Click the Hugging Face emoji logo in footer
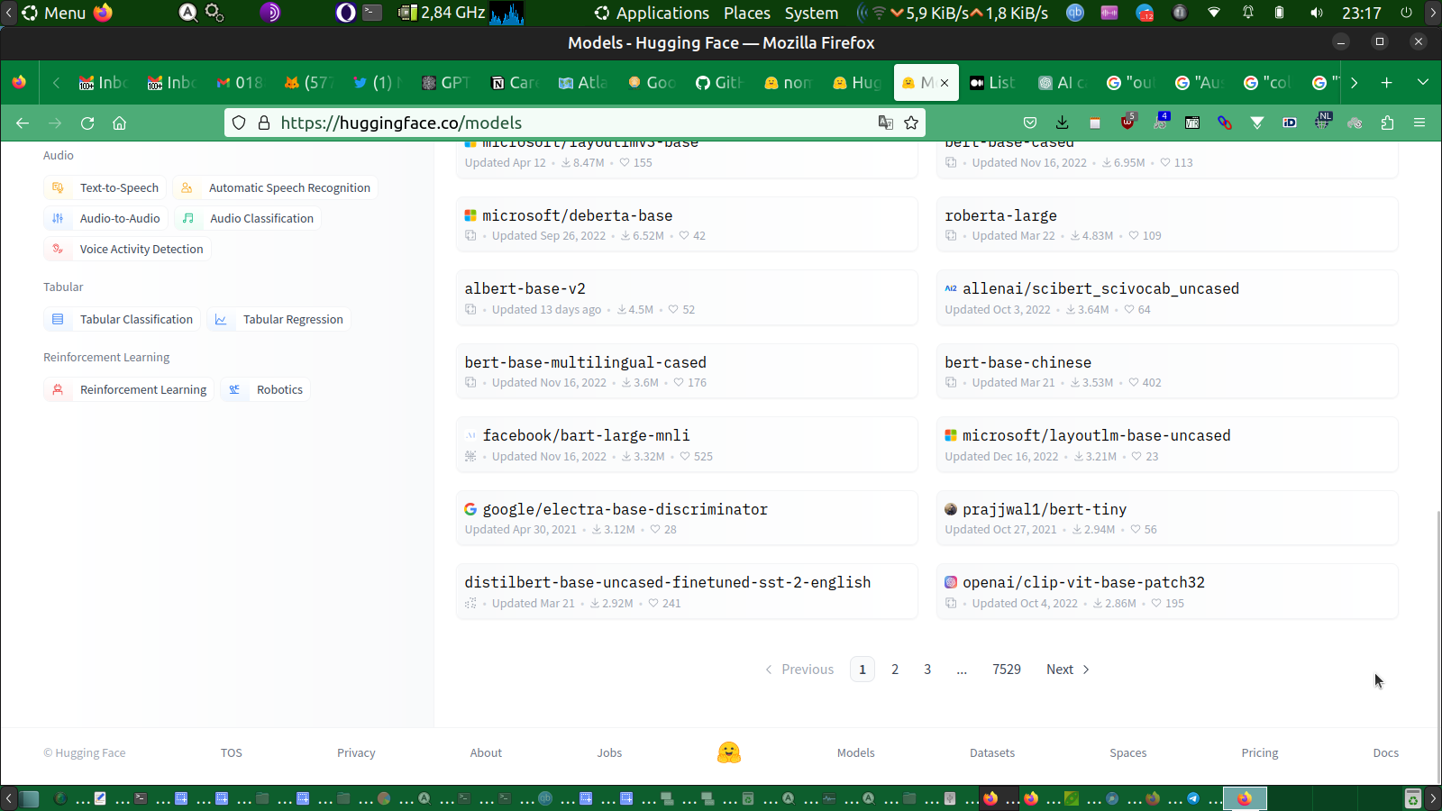 coord(729,752)
